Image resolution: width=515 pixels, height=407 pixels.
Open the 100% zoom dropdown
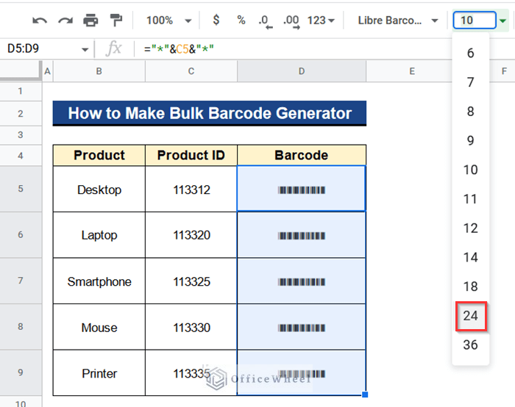point(169,21)
